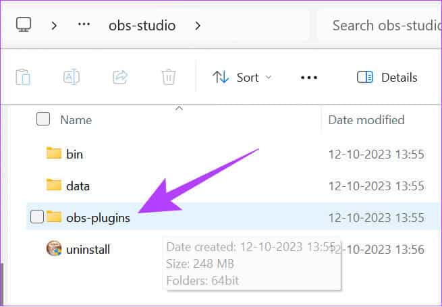Click the data folder icon

point(54,185)
